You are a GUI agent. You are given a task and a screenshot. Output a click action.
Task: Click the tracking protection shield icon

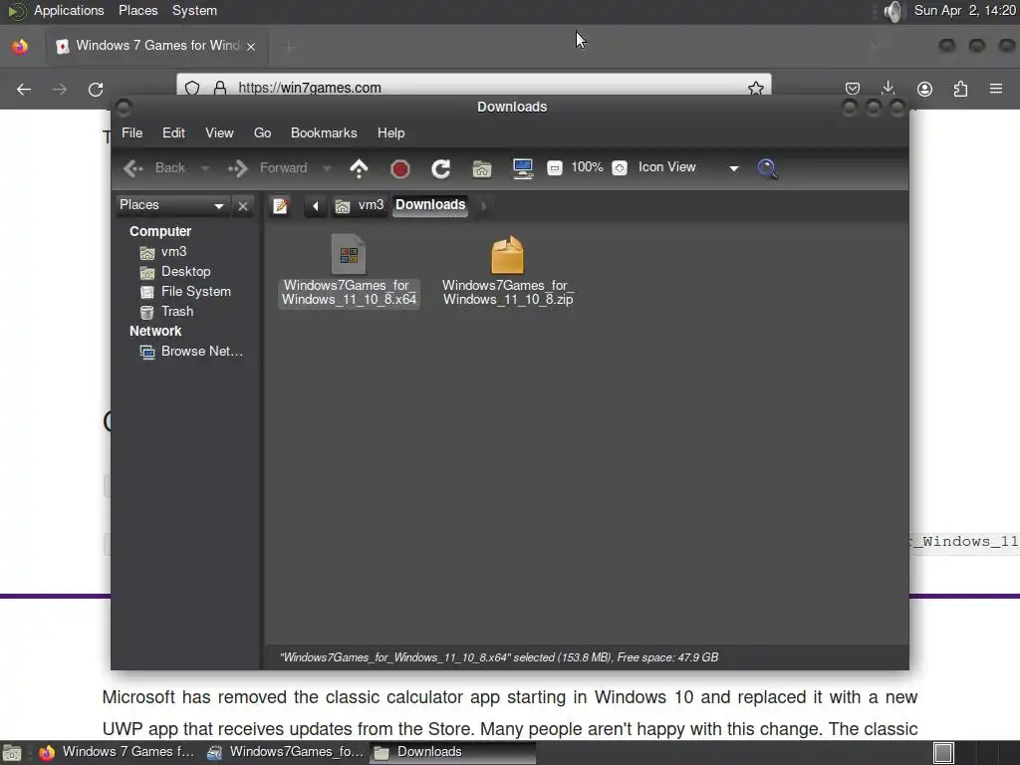coord(192,88)
